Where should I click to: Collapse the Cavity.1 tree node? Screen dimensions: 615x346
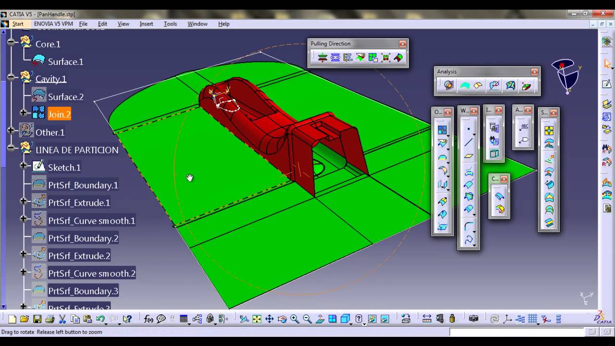tap(11, 77)
